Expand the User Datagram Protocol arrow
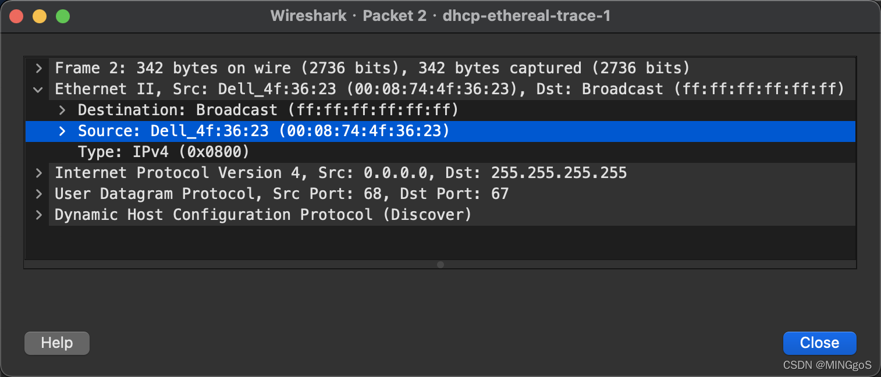The image size is (881, 377). point(38,194)
